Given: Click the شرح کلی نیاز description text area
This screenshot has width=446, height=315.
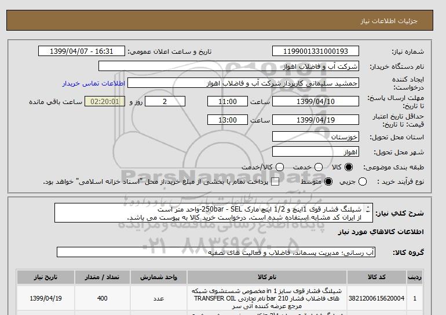Looking at the screenshot, I should [214, 213].
